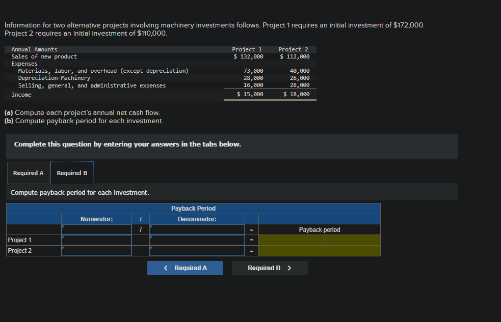
Task: Click Project 1 depreciation value 28,000
Action: [x=253, y=78]
